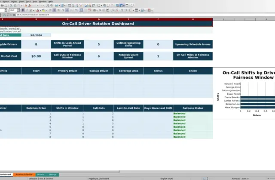Open the font size dropdown
The image size is (275, 180).
click(18, 10)
